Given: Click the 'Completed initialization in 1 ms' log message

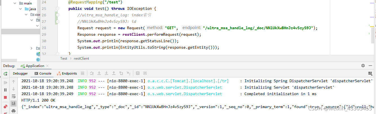Looking at the screenshot, I should click(281, 94).
